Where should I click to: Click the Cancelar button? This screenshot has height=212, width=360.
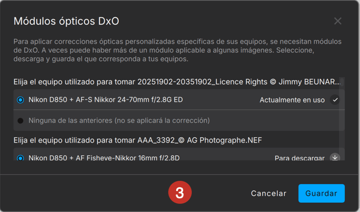(268, 193)
